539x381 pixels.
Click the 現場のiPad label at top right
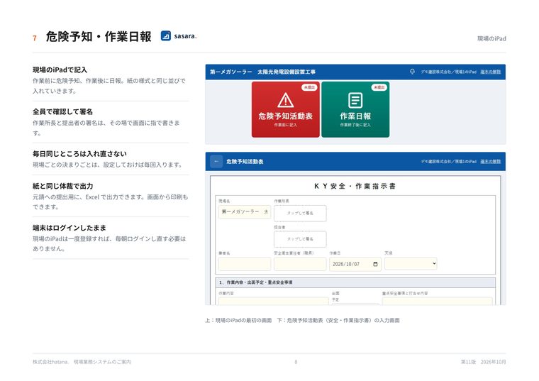coord(491,38)
